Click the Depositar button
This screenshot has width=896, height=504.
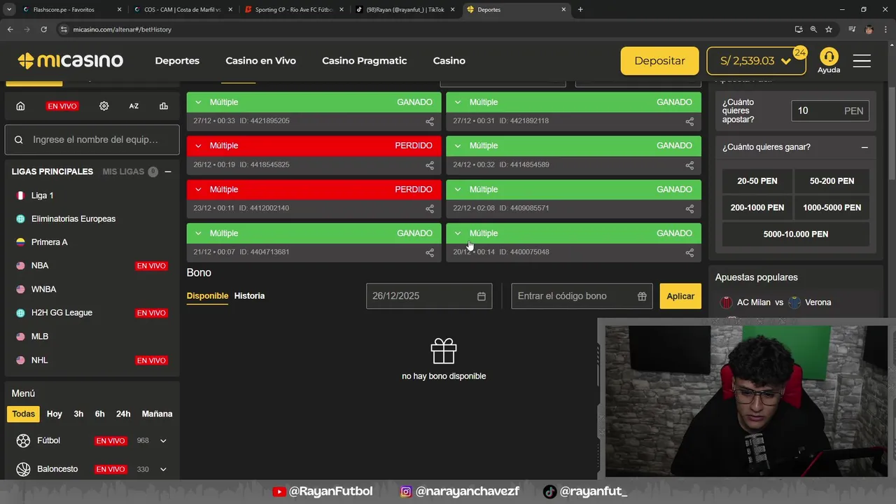[x=659, y=61]
